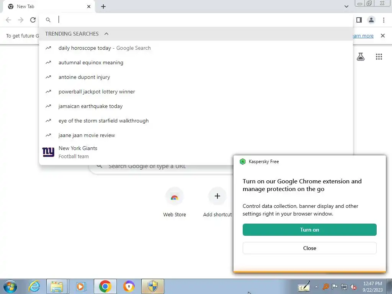Viewport: 392px width, 294px height.
Task: Select antoine dupont injury suggestion
Action: 196,77
